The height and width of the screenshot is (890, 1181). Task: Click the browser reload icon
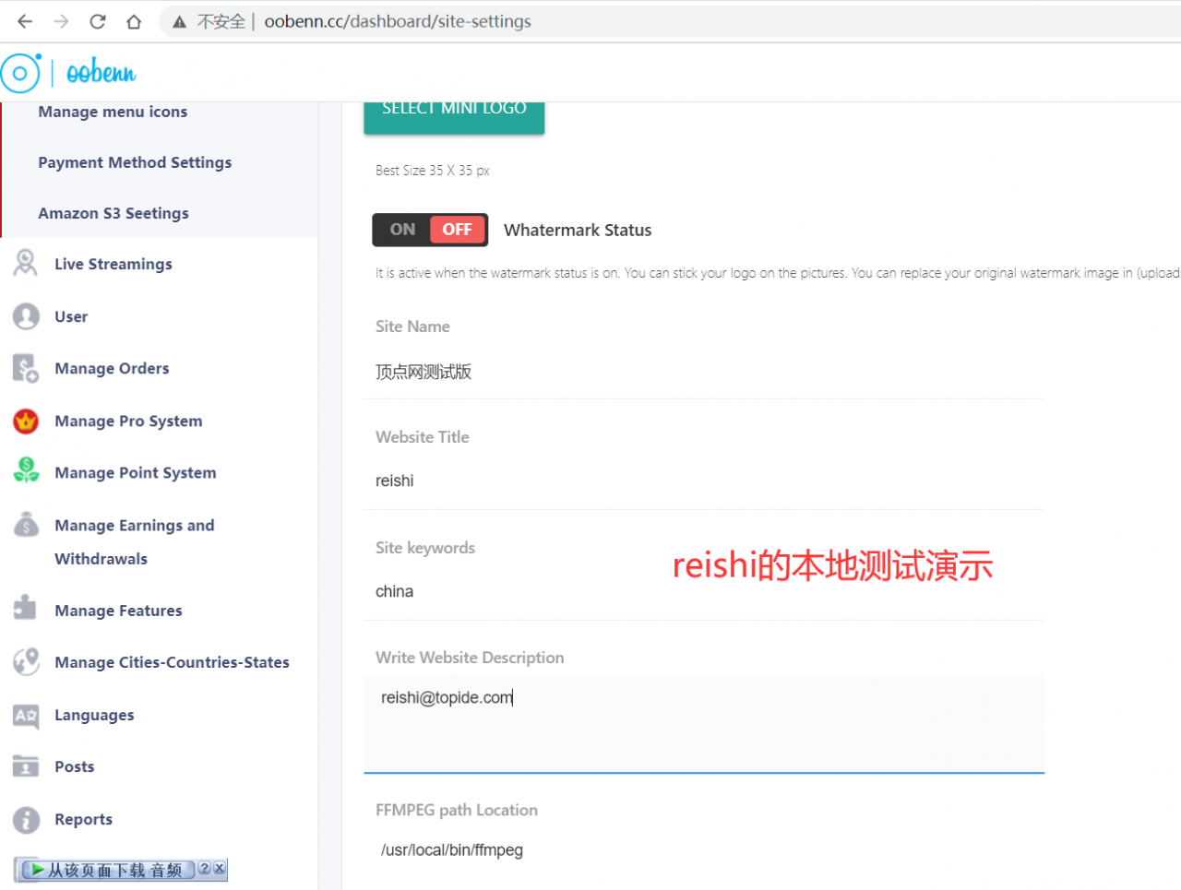98,21
